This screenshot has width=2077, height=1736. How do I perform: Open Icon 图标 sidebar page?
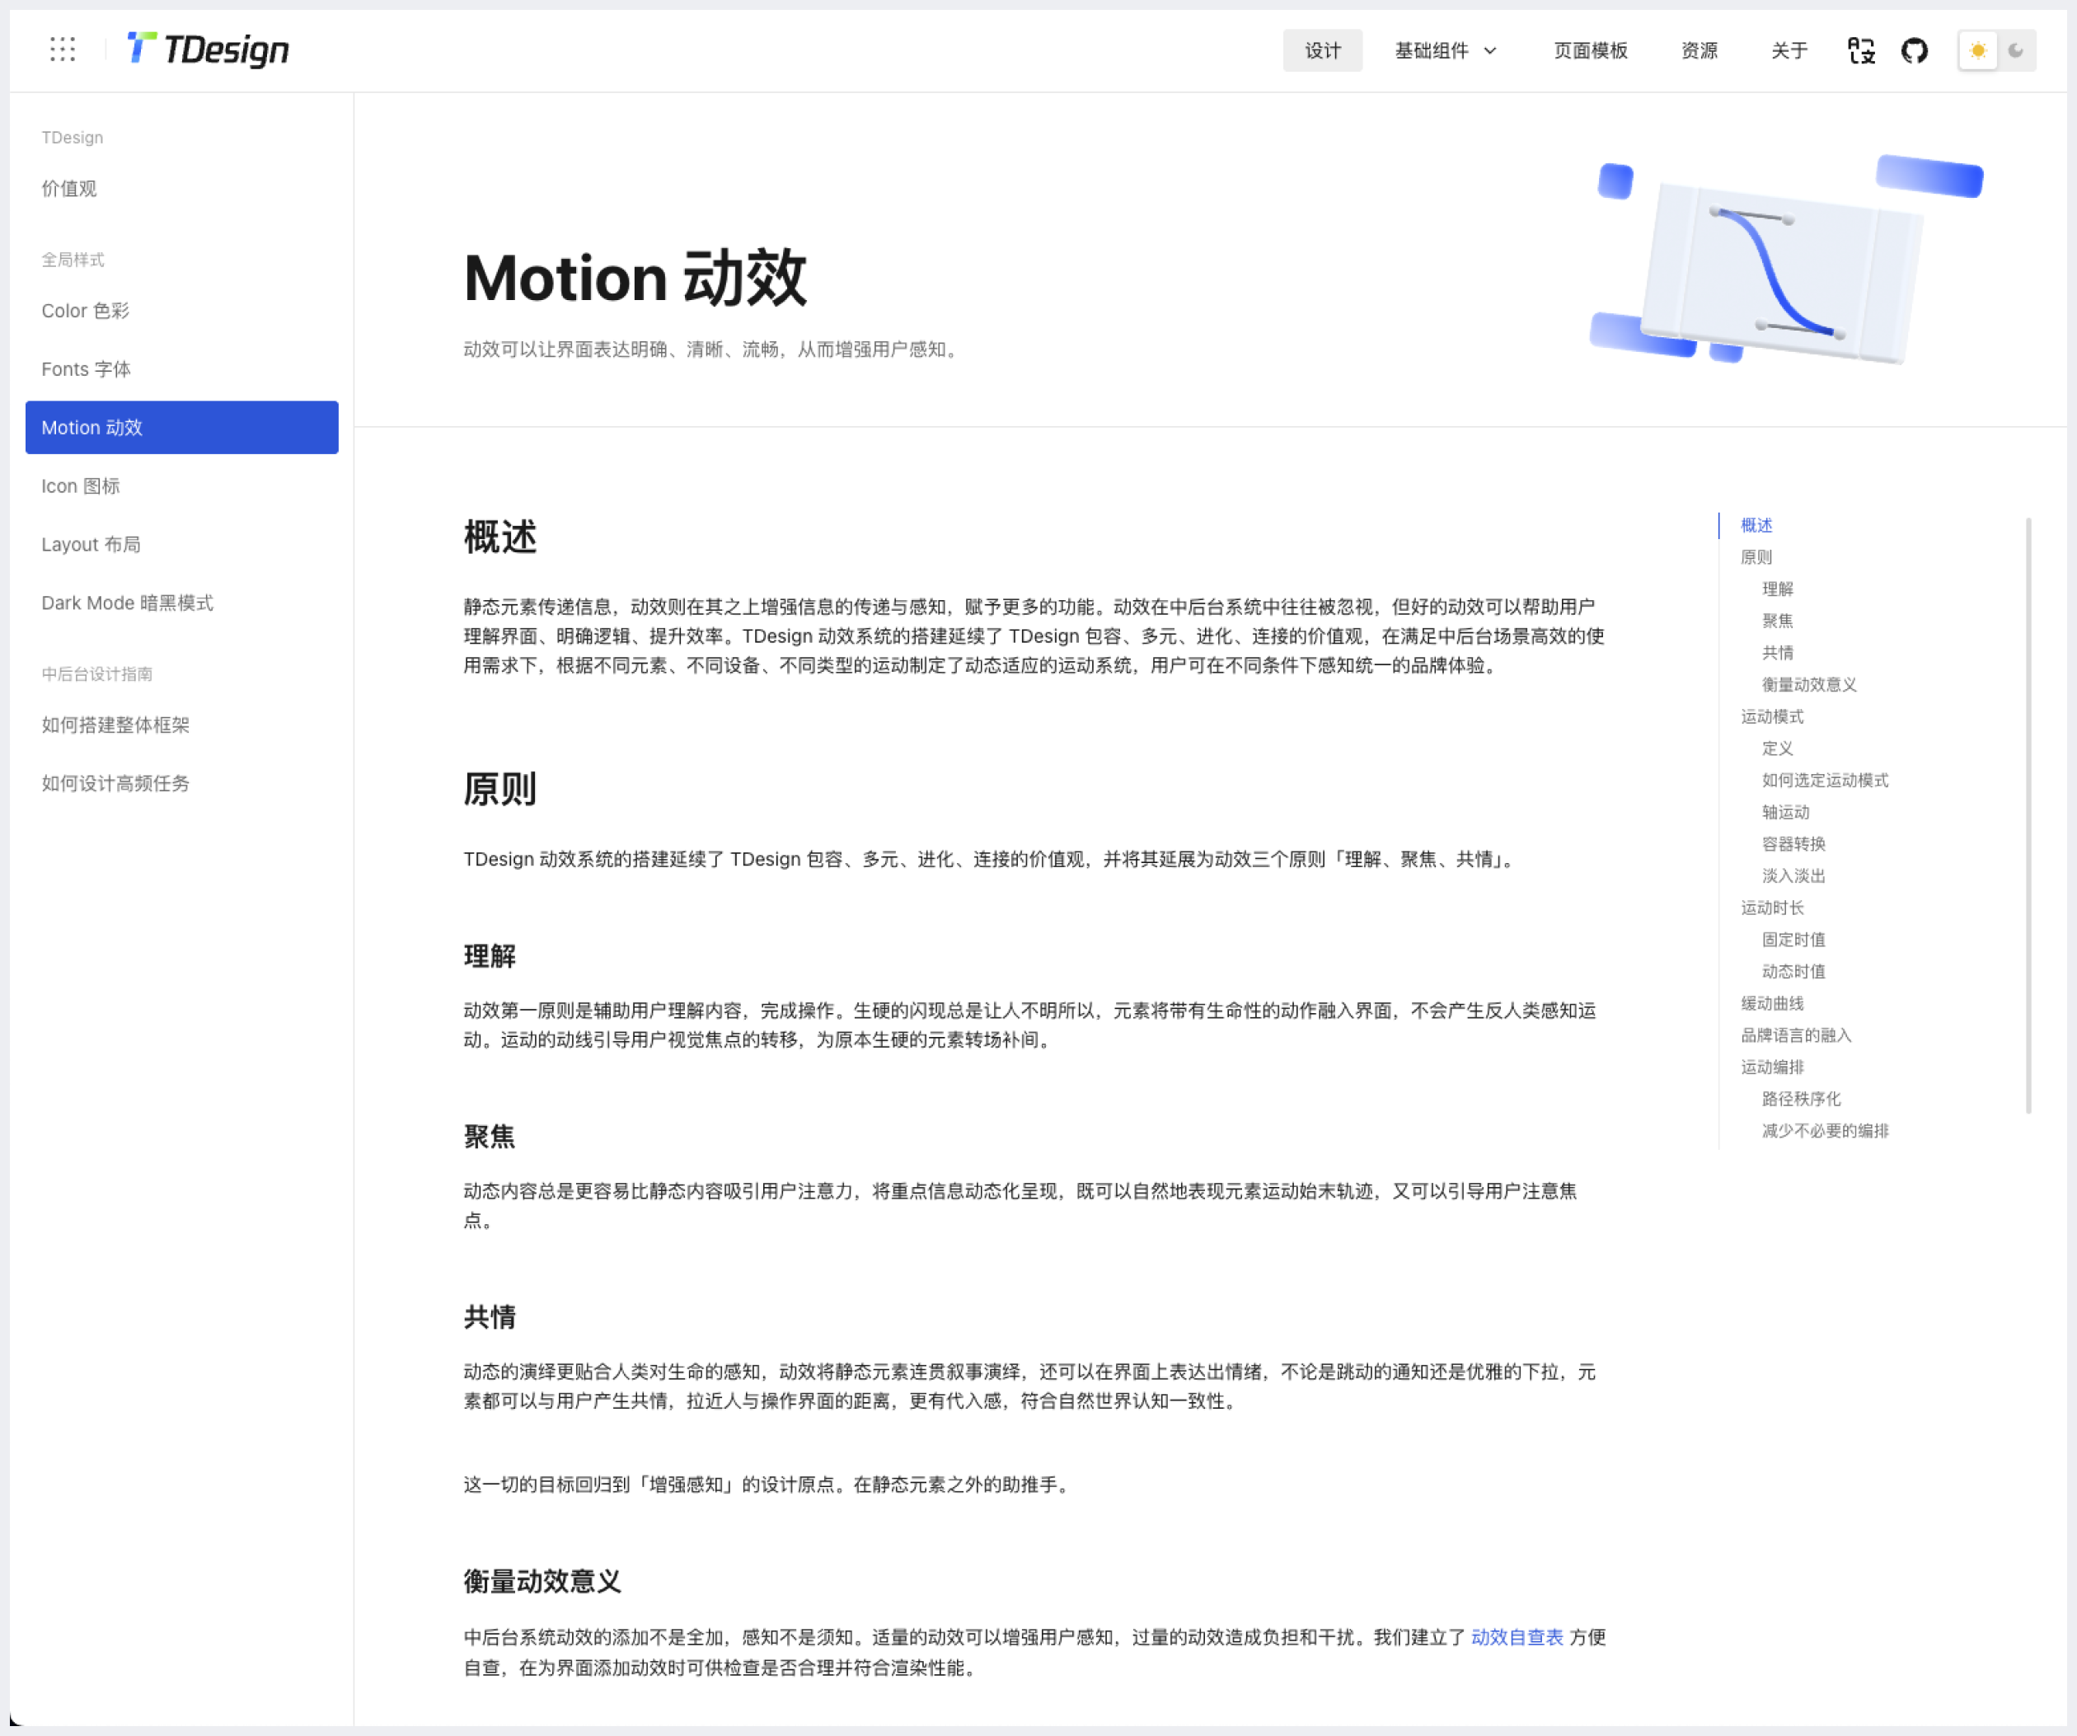tap(80, 486)
